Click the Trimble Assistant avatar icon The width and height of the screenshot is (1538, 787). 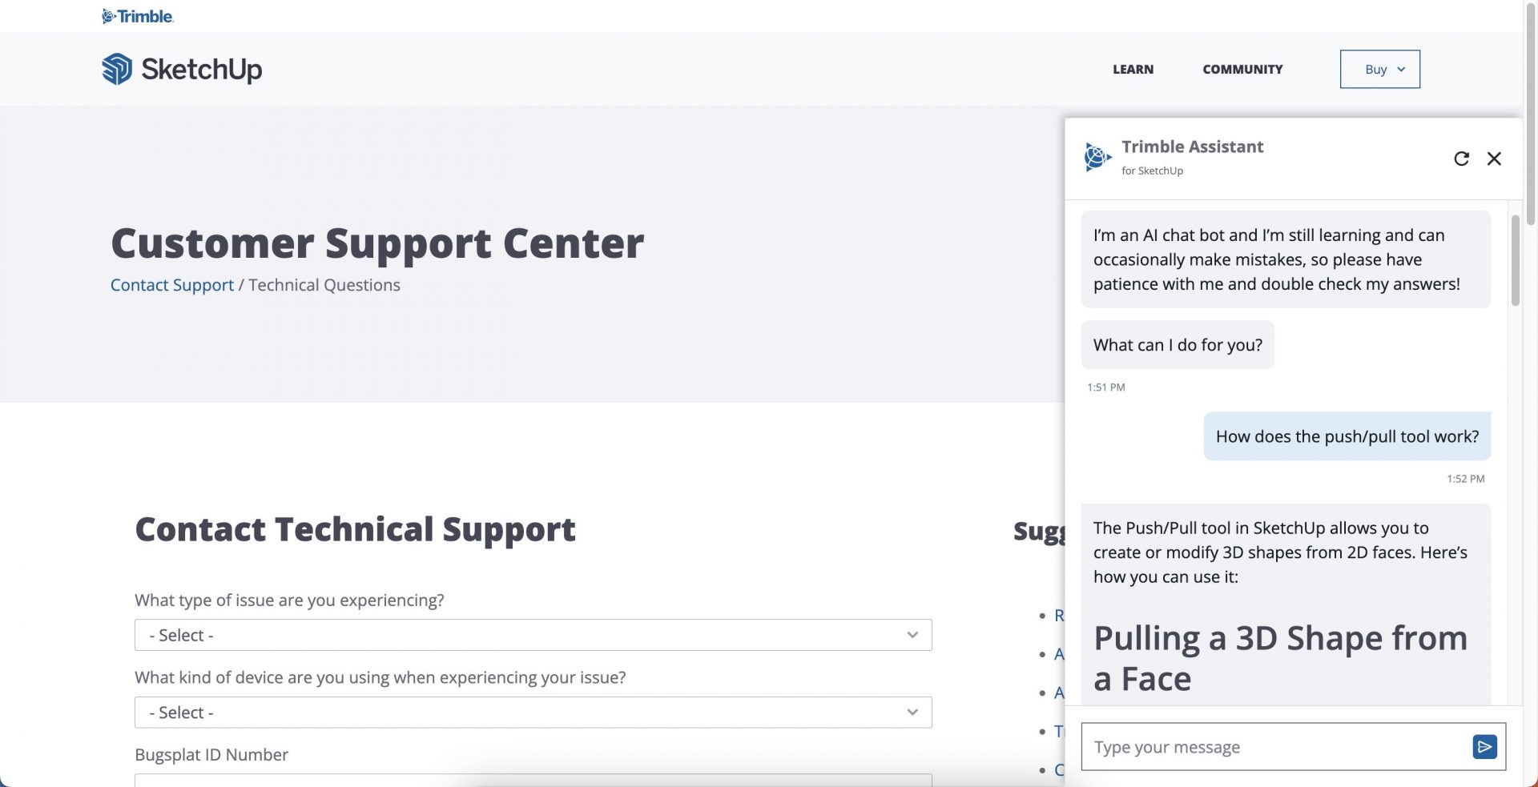point(1097,157)
